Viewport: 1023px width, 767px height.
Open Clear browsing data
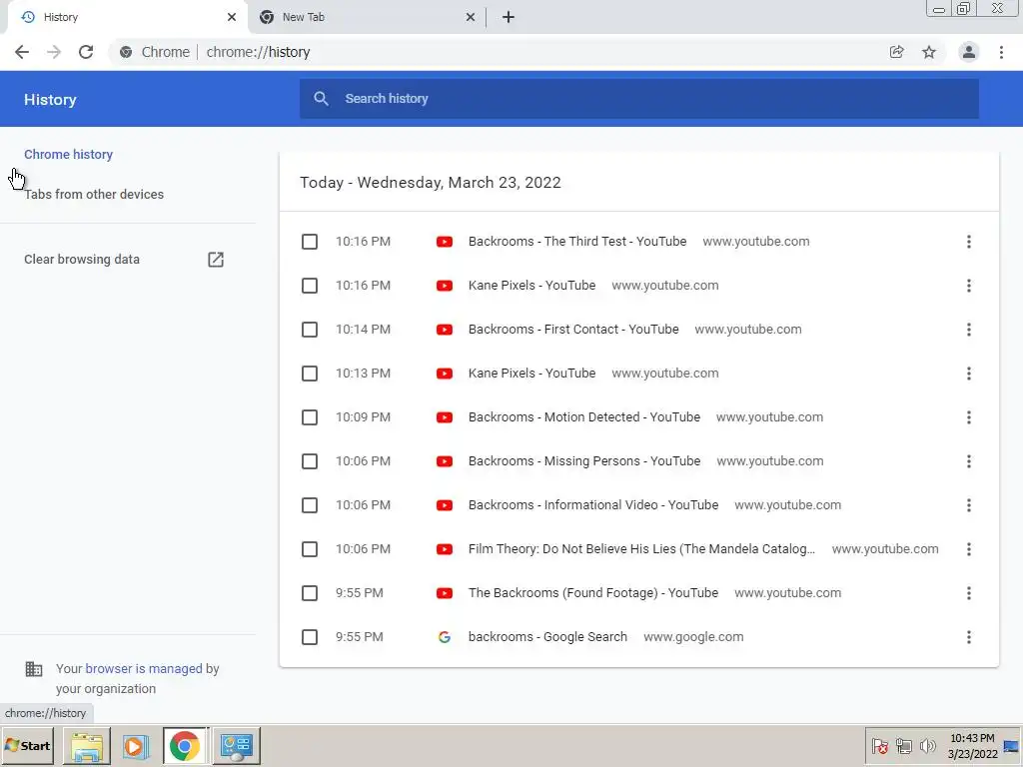82,260
